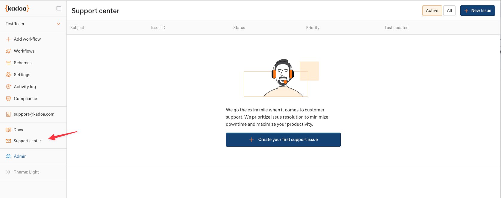Viewport: 501px width, 198px height.
Task: Click the Status column header
Action: pyautogui.click(x=239, y=27)
